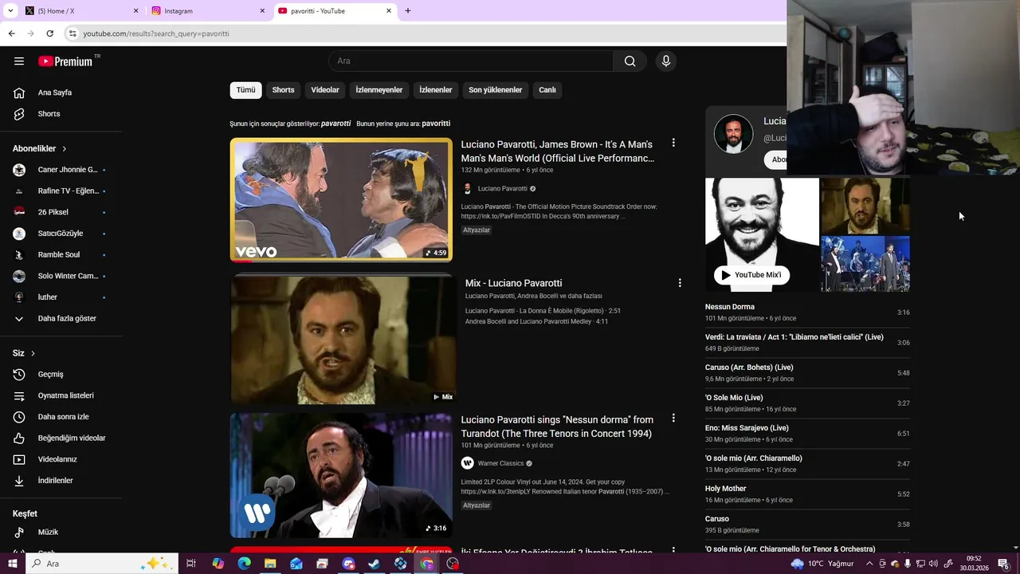
Task: Open the search tabs dropdown in Chrome
Action: click(10, 11)
